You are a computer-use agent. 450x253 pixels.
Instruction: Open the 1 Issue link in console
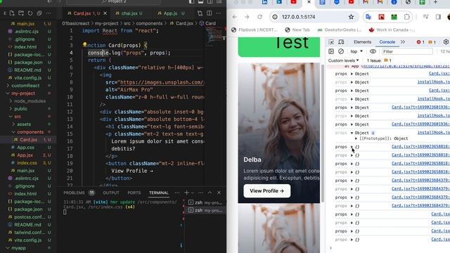379,60
